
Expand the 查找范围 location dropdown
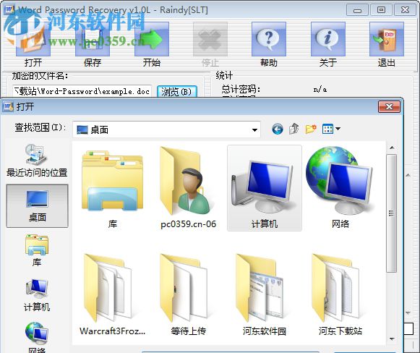click(x=254, y=129)
